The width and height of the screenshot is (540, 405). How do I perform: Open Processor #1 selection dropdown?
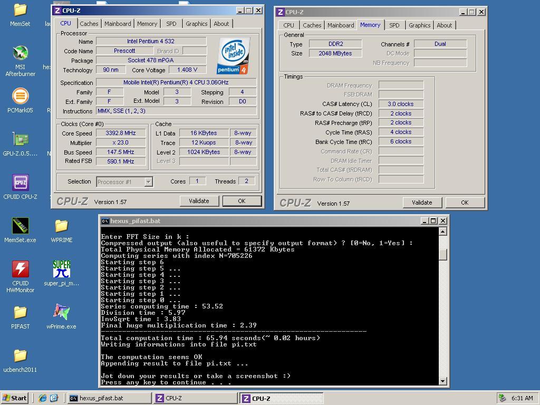click(148, 182)
